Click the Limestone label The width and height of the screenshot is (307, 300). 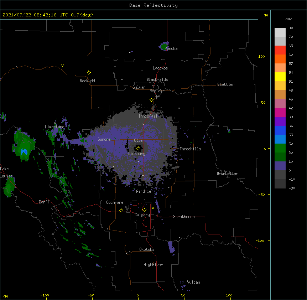pos(54,127)
